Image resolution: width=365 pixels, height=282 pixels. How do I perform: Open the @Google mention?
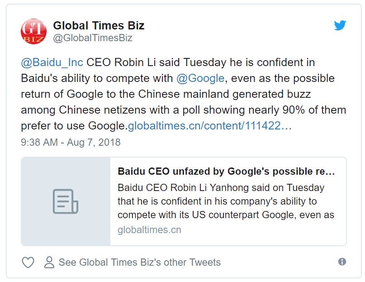click(x=200, y=78)
